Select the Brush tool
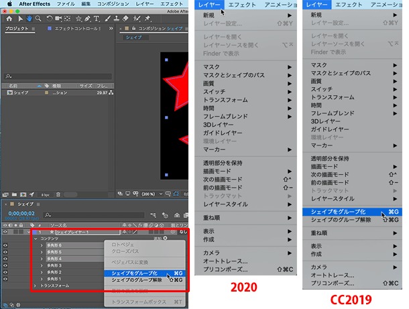Viewport: 409px width, 309px height. [107, 19]
